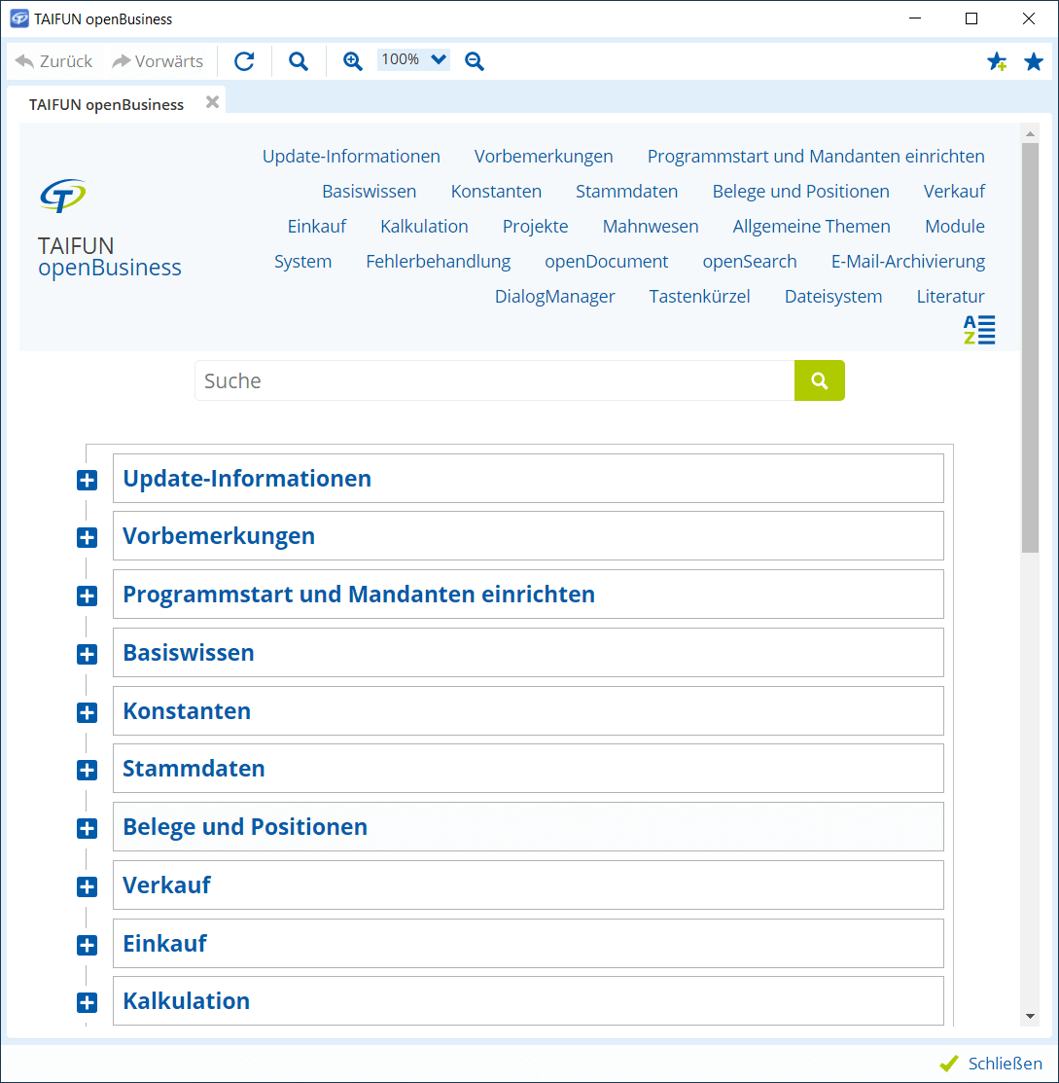
Task: Click the Kalkulation heading in list
Action: tap(186, 1001)
